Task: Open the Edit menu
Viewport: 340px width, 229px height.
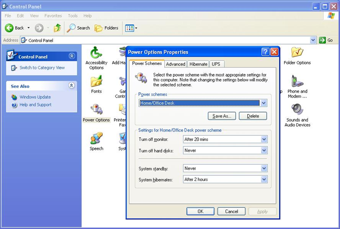Action: click(20, 16)
